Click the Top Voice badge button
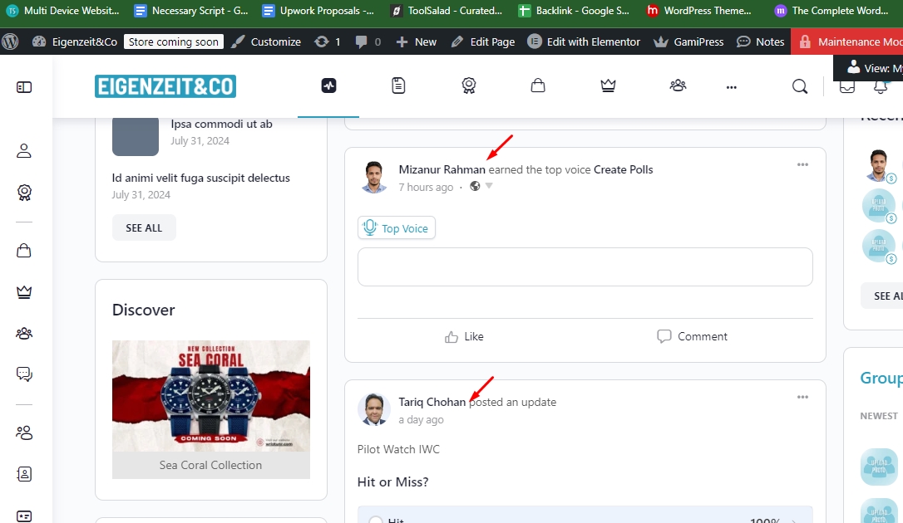The image size is (903, 523). coord(397,228)
